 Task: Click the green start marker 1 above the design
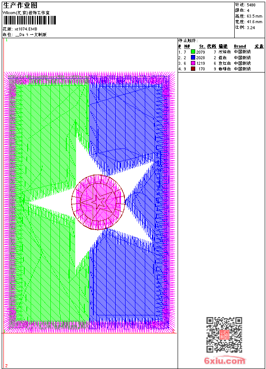point(6,40)
